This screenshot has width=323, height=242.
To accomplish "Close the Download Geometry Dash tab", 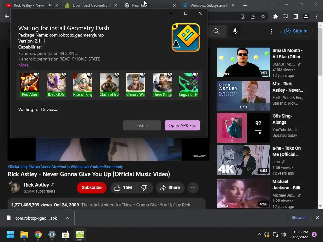I will (116, 5).
